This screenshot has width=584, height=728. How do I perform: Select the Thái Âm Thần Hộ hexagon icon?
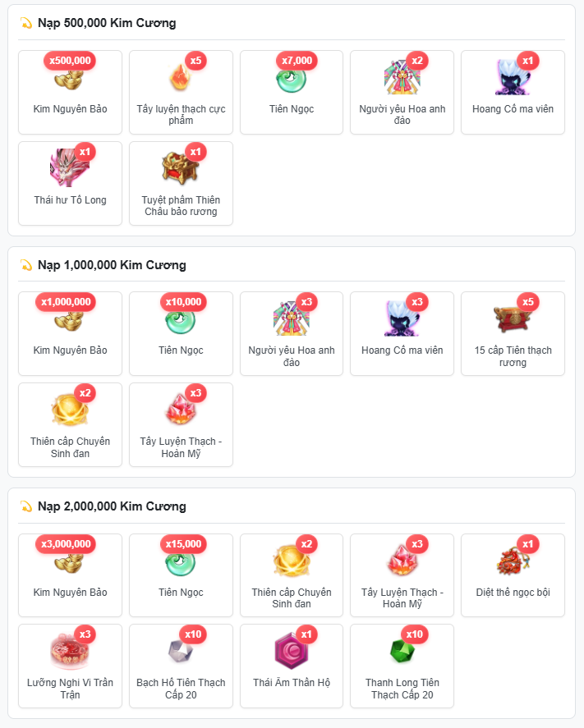pos(292,651)
